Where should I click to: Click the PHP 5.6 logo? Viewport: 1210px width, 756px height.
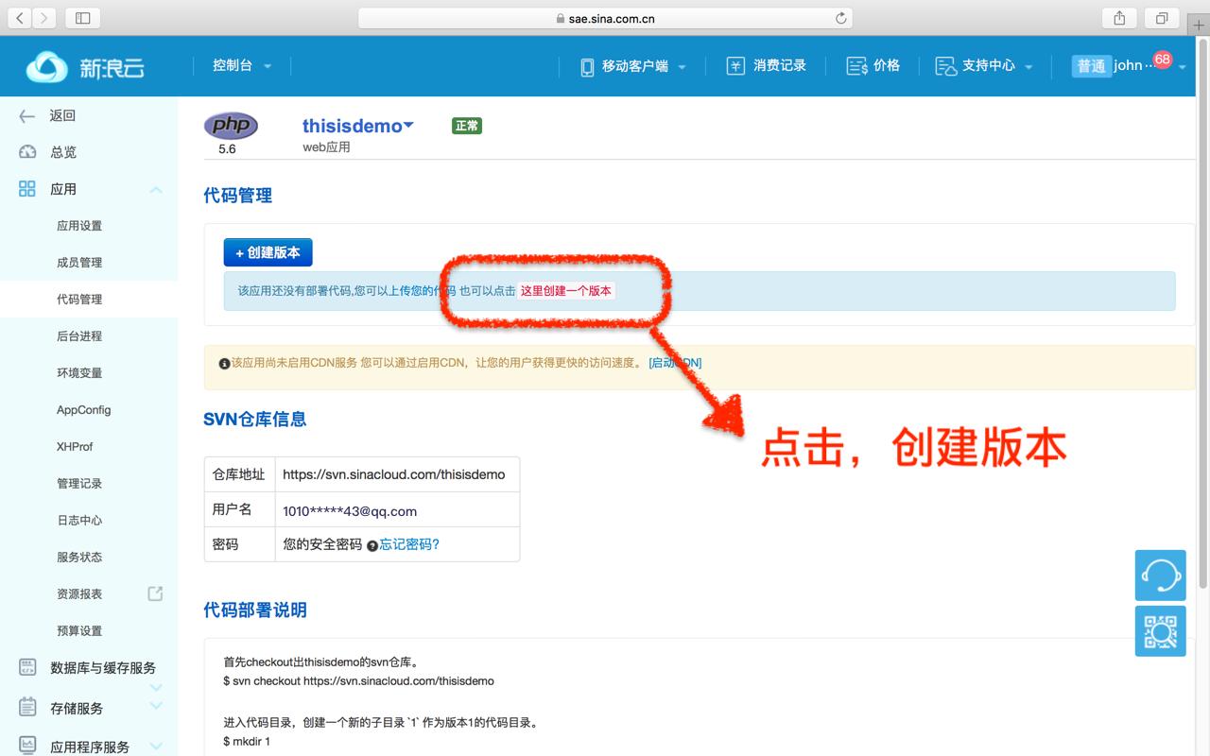[230, 126]
